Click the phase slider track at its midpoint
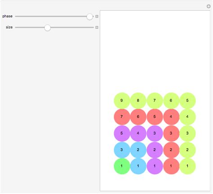The width and height of the screenshot is (213, 194). 54,16
